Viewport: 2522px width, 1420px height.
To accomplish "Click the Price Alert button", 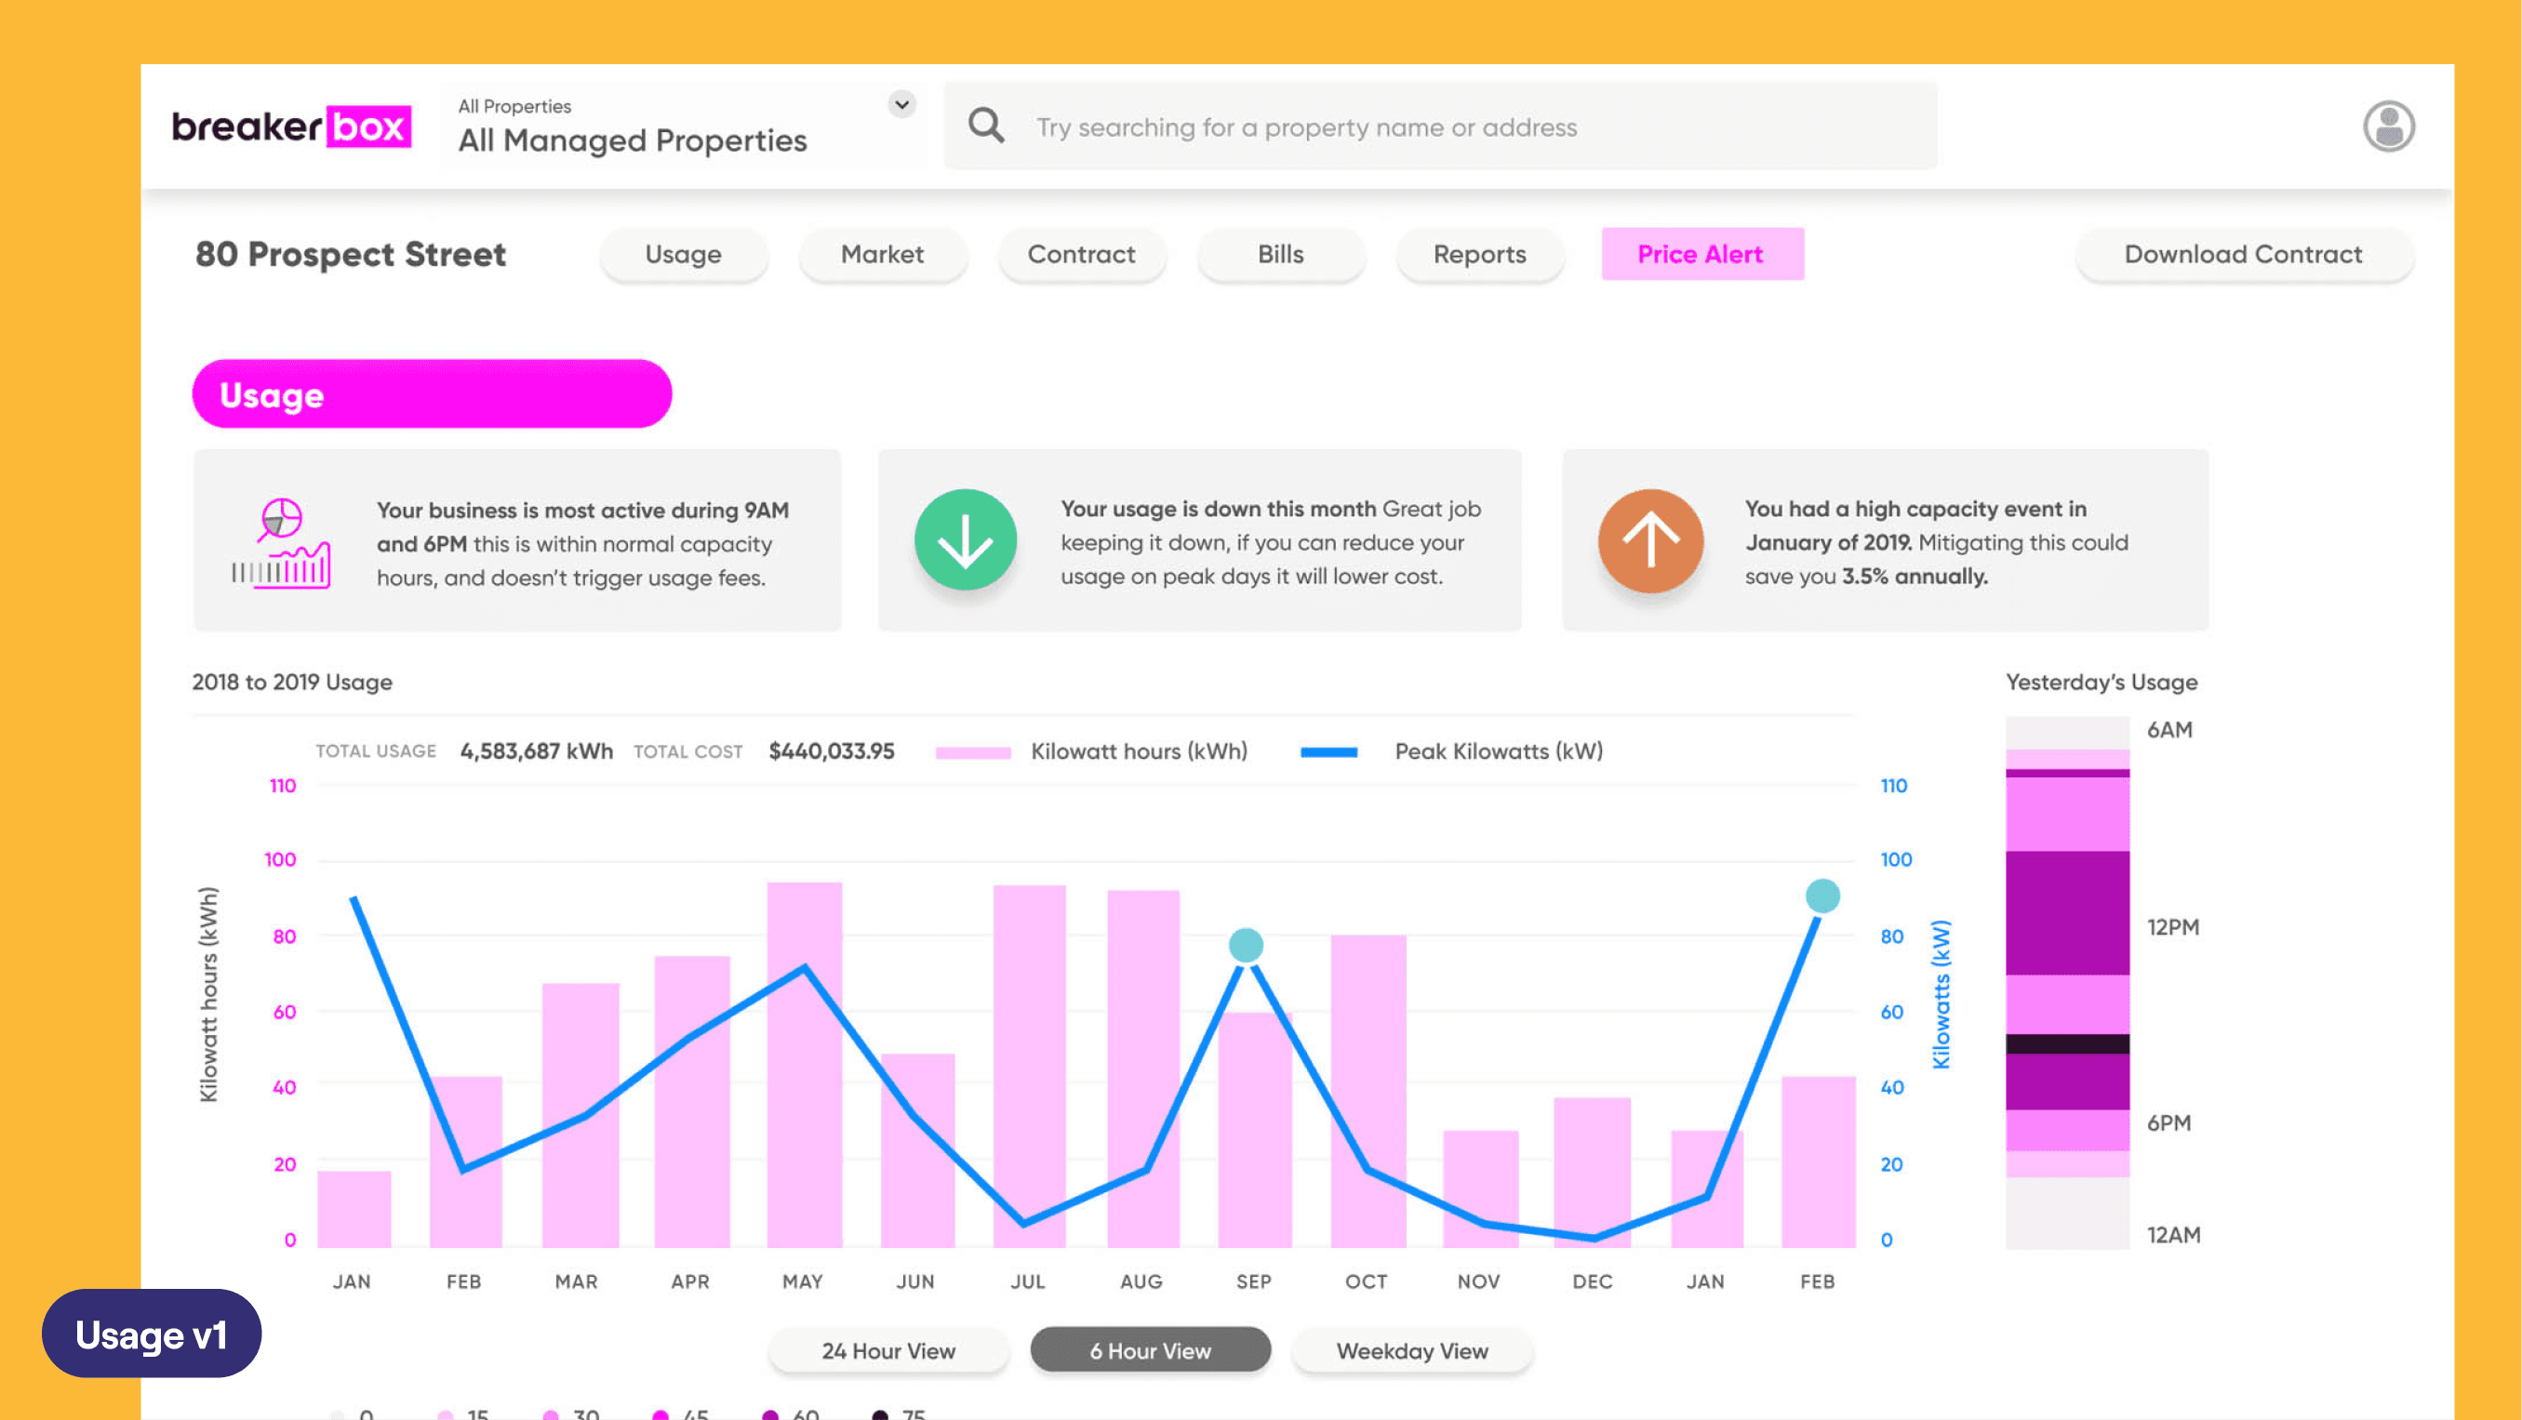I will [1702, 255].
